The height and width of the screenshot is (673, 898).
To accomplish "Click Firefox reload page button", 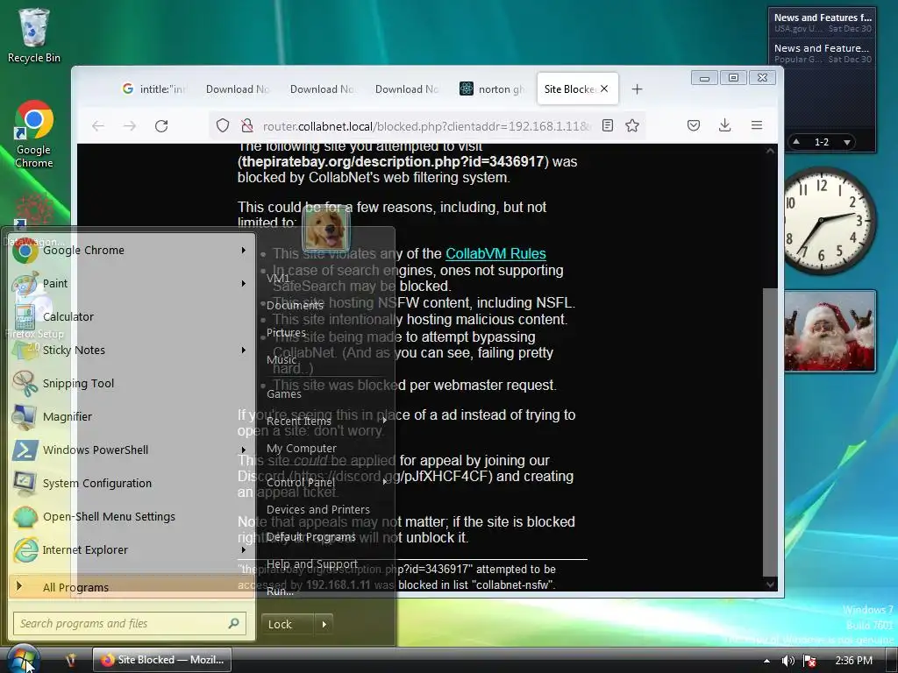I will [161, 126].
